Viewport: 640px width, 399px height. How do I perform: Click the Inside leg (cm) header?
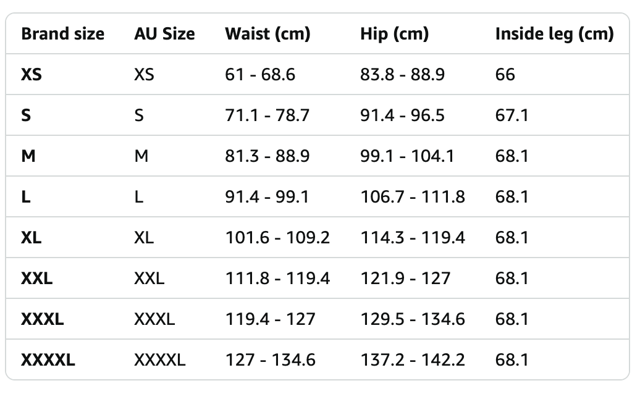pyautogui.click(x=554, y=34)
